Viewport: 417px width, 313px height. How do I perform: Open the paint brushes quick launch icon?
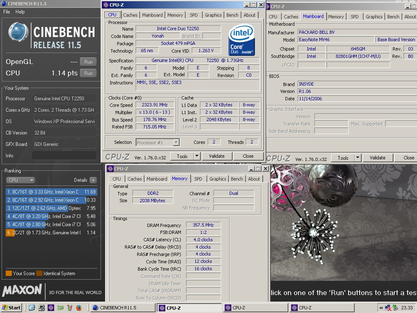pos(70,308)
